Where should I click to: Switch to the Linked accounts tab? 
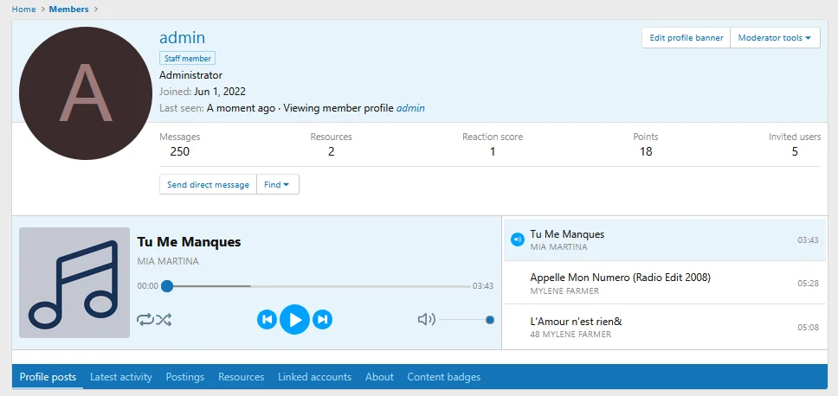click(315, 377)
